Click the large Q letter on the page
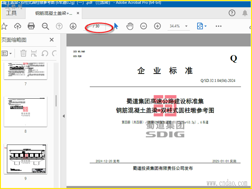The height and width of the screenshot is (189, 252). [x=233, y=59]
